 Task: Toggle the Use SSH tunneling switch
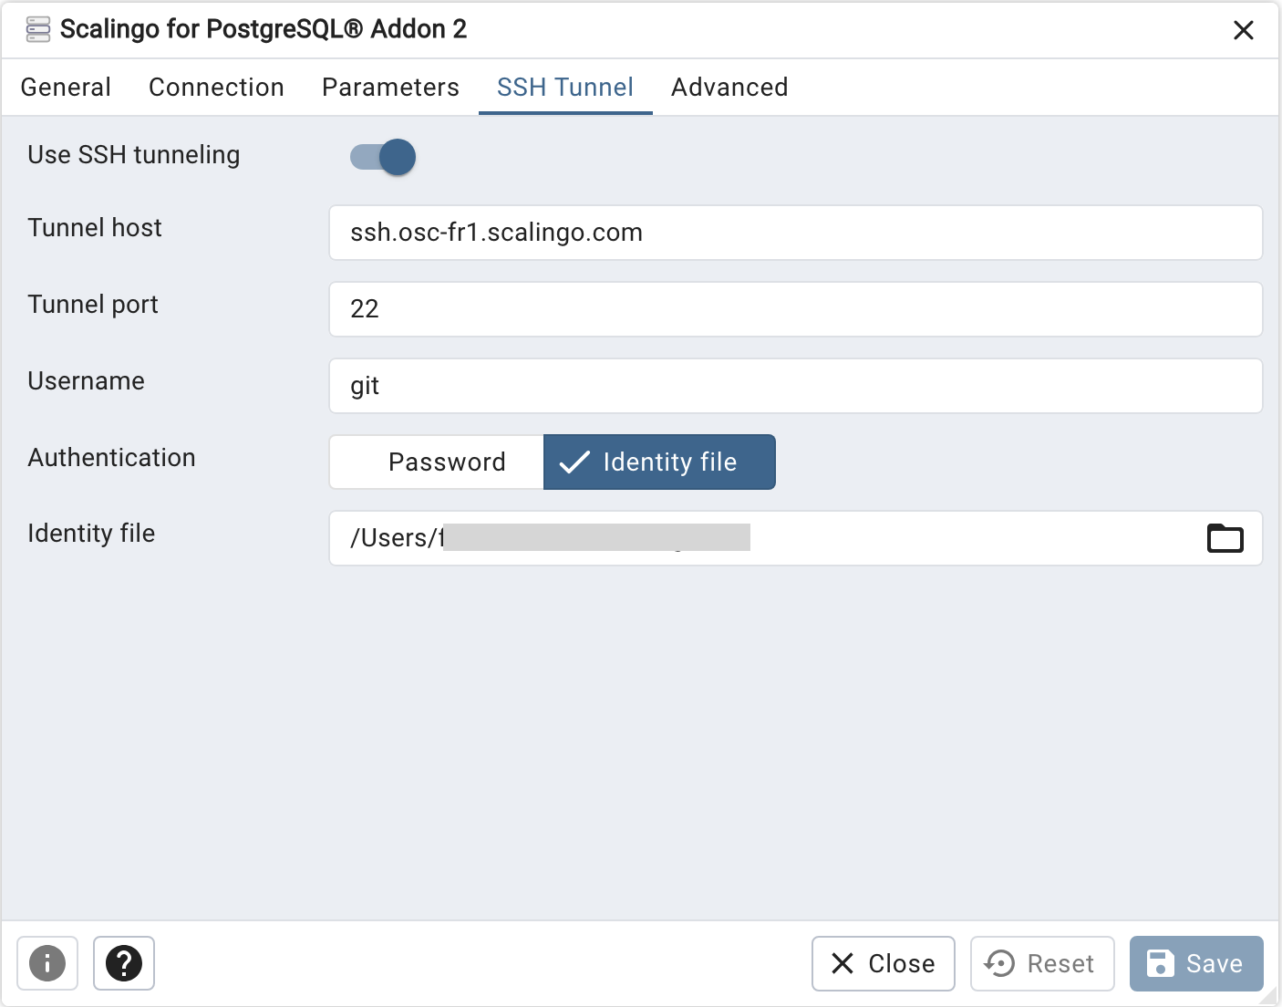coord(383,157)
